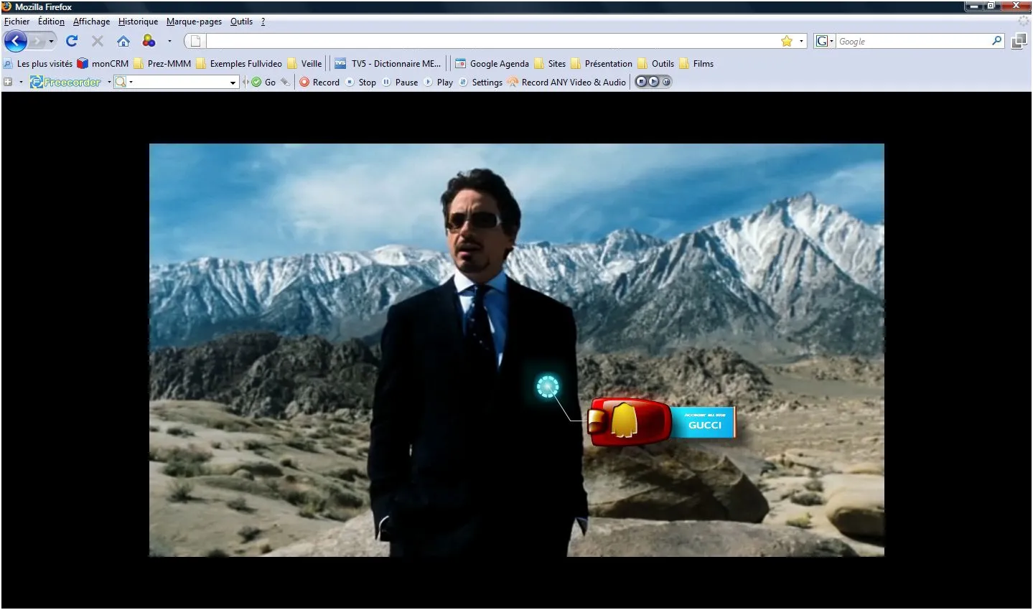The width and height of the screenshot is (1033, 610).
Task: Click Record ANY Video & Audio
Action: (566, 83)
